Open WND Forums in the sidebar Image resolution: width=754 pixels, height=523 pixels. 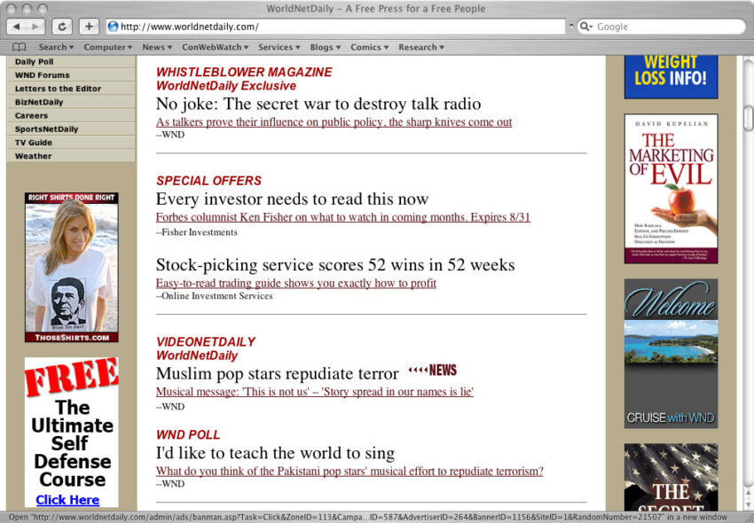point(71,75)
